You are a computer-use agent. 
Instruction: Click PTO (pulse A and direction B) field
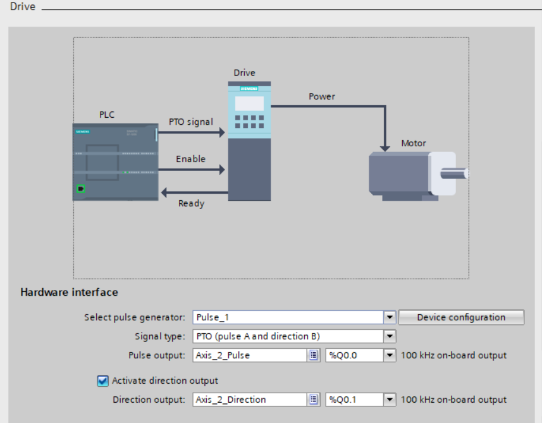tap(288, 336)
